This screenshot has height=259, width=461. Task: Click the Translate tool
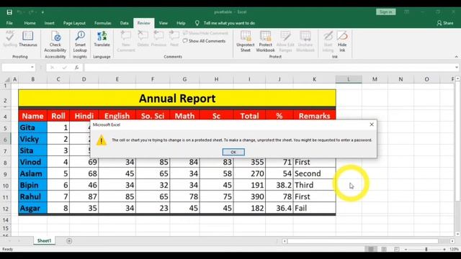click(x=102, y=39)
